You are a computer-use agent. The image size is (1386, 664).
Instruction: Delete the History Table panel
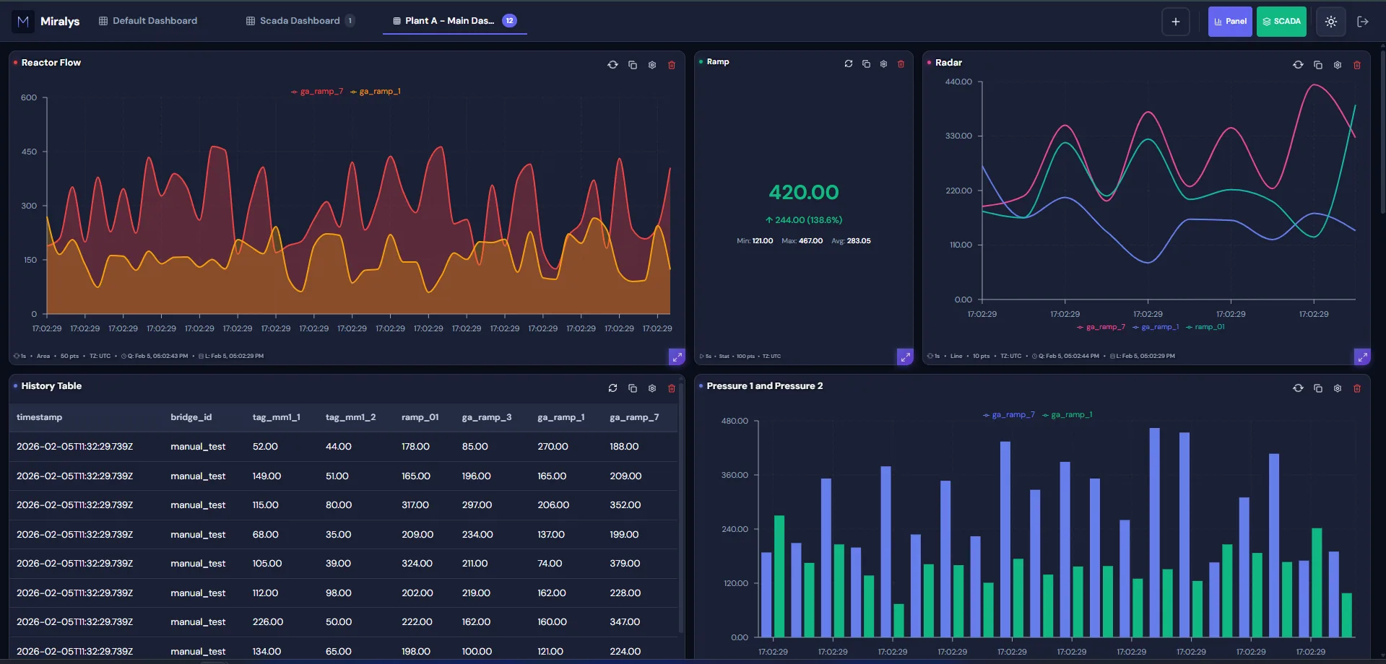[672, 388]
